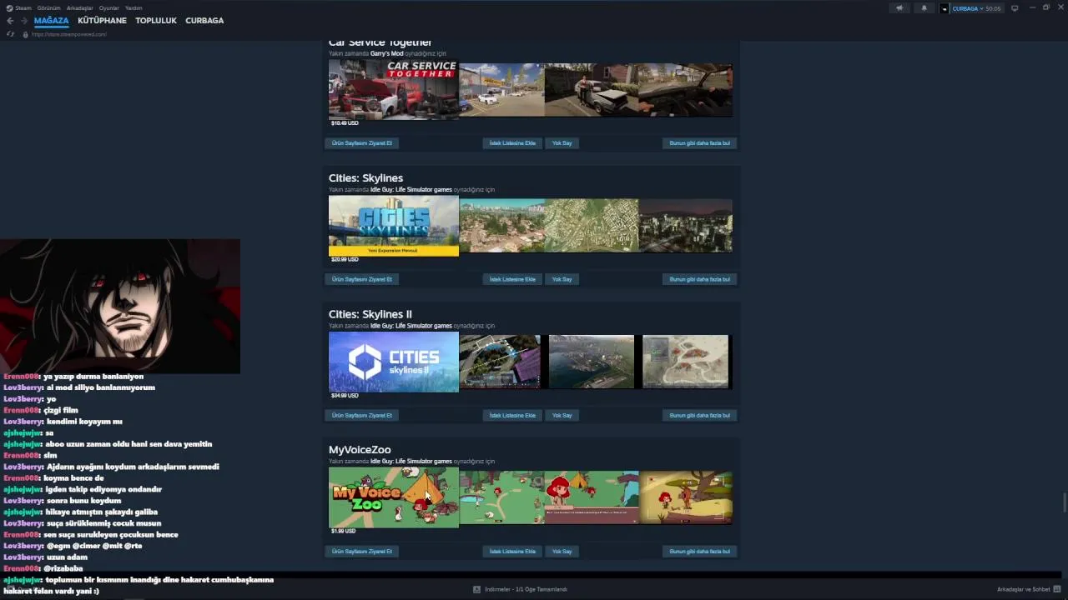Screen dimensions: 1068x600
Task: Find more like Car Service Together
Action: (x=699, y=143)
